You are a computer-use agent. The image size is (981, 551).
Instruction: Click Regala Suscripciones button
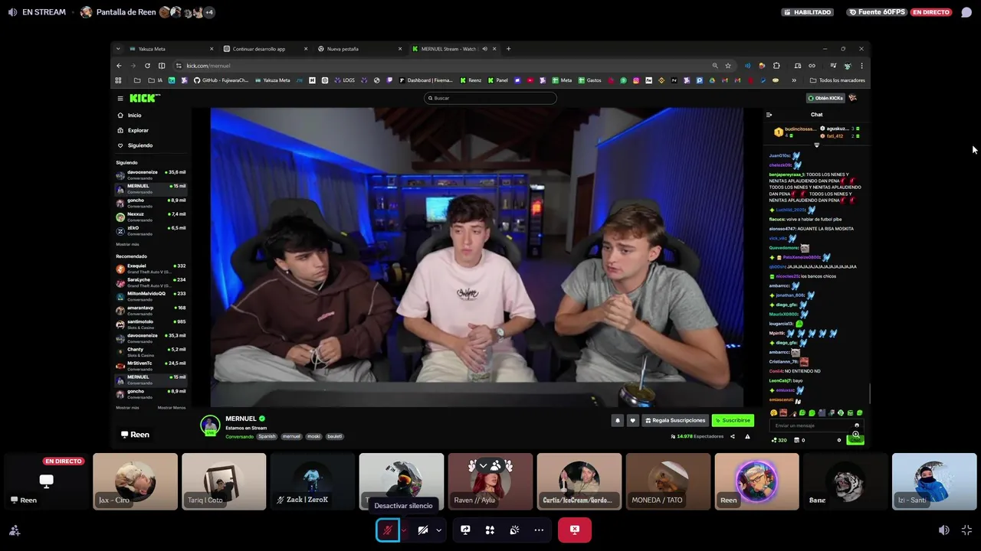(675, 420)
